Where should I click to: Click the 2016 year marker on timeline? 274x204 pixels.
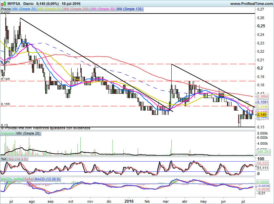point(128,200)
